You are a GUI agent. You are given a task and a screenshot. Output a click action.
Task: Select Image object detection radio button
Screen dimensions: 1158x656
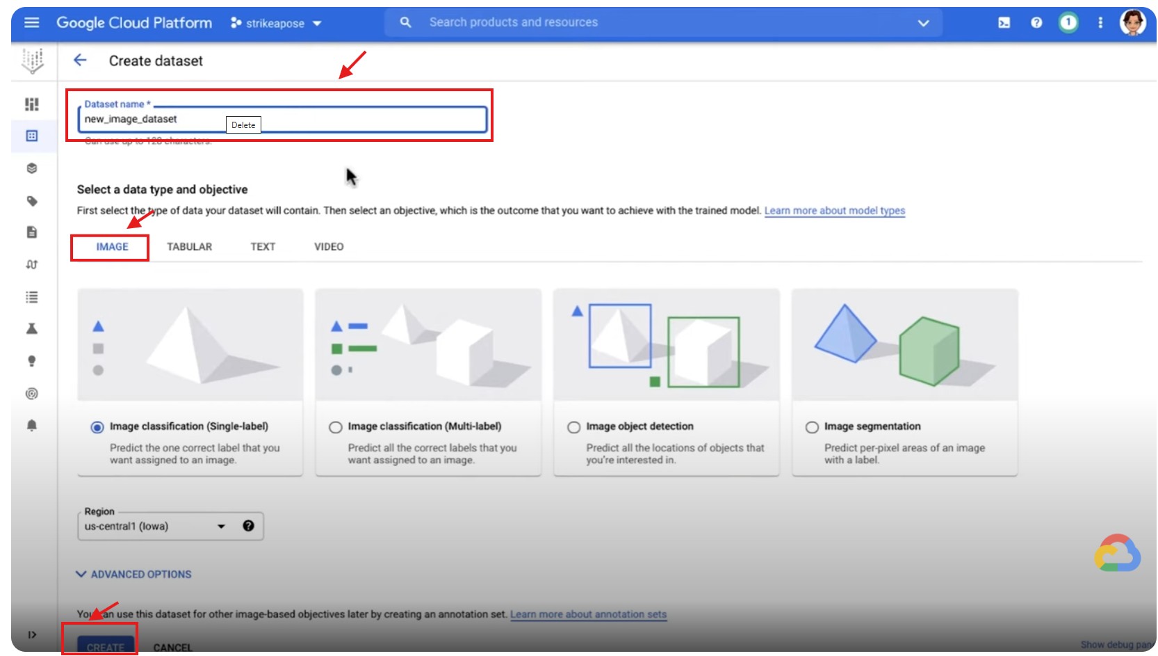coord(573,427)
